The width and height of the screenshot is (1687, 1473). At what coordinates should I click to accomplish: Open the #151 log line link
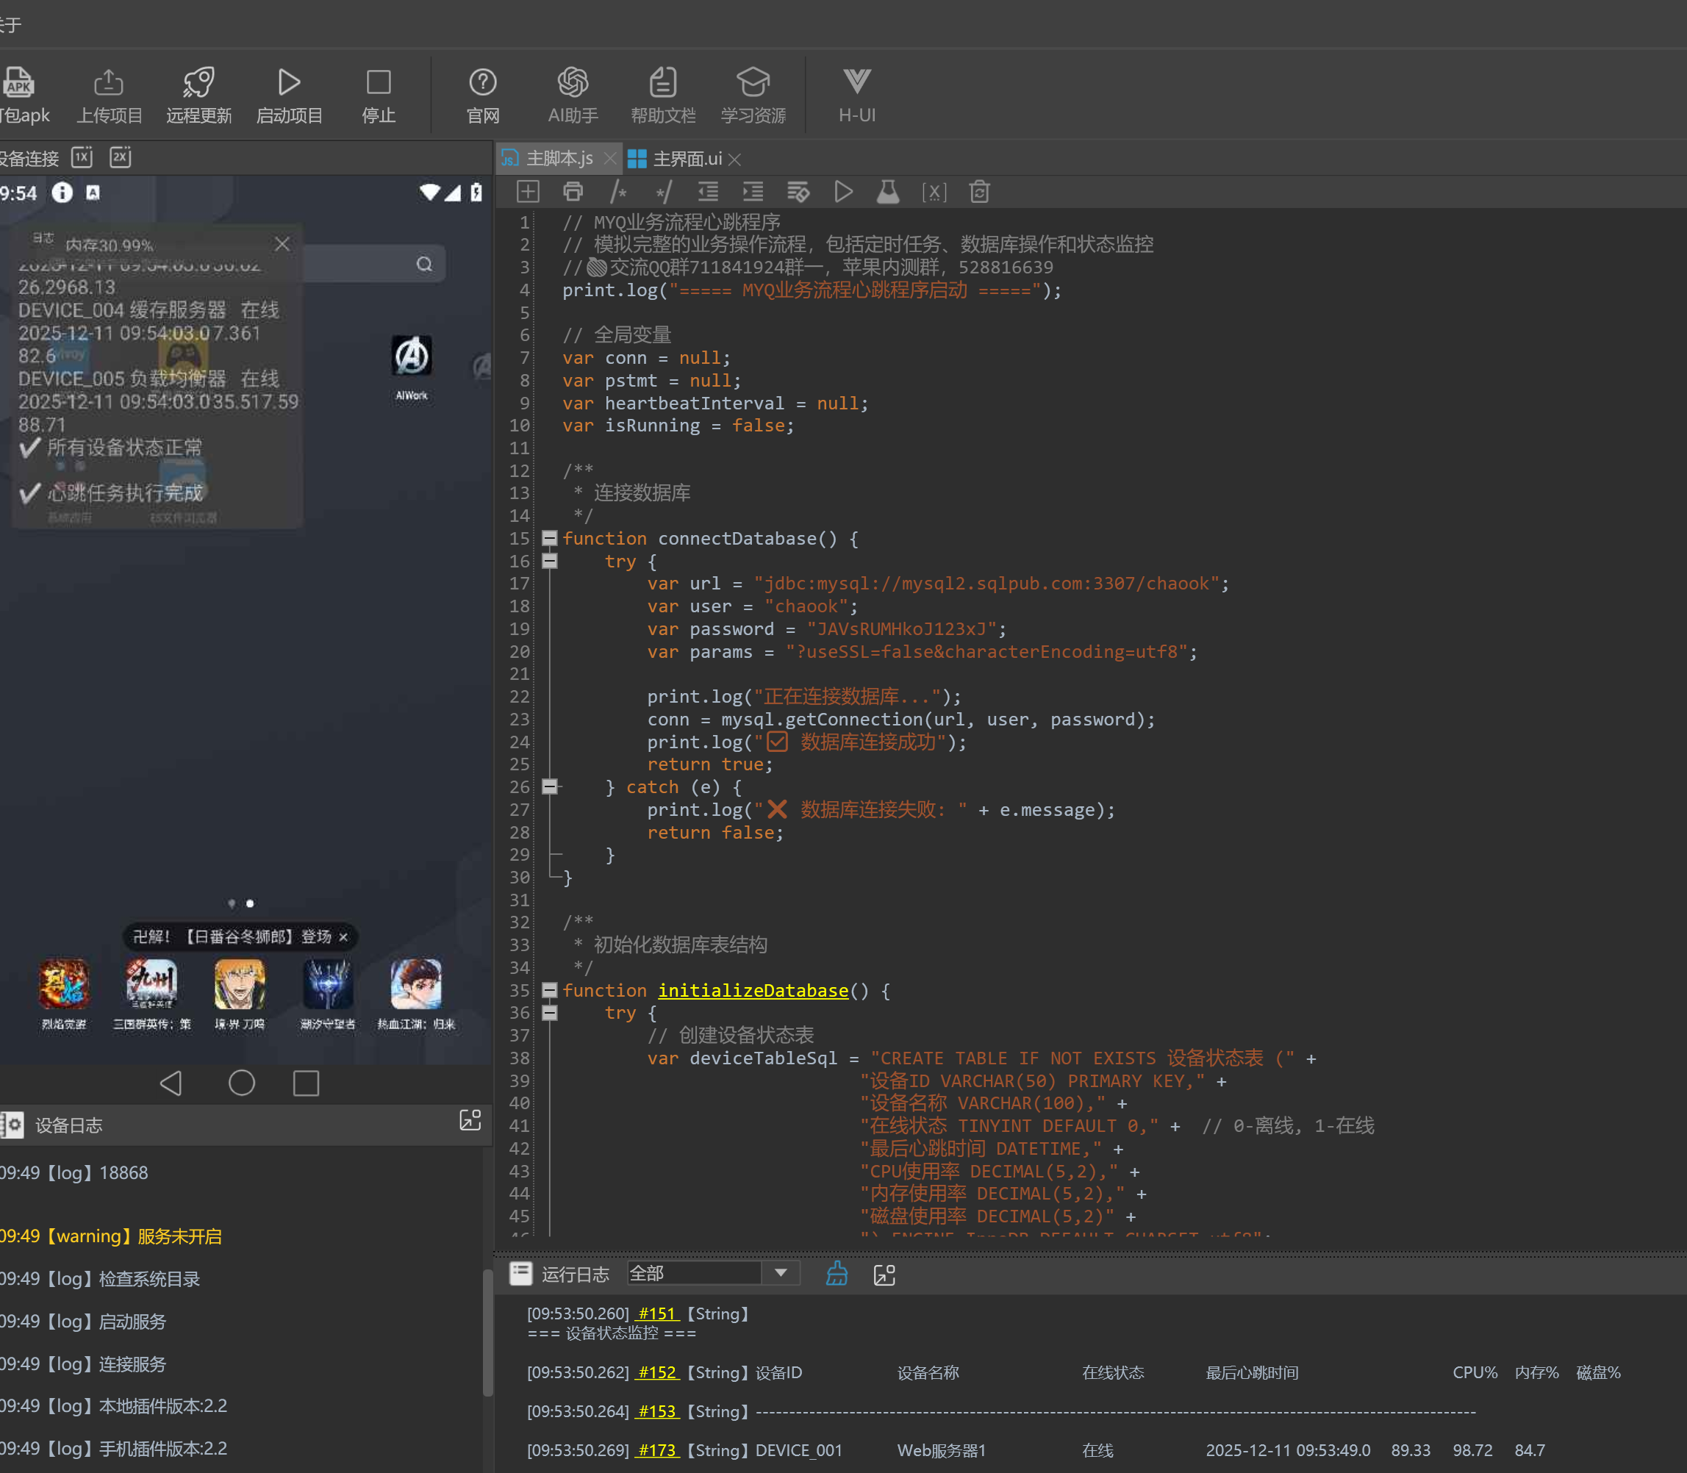(x=657, y=1313)
